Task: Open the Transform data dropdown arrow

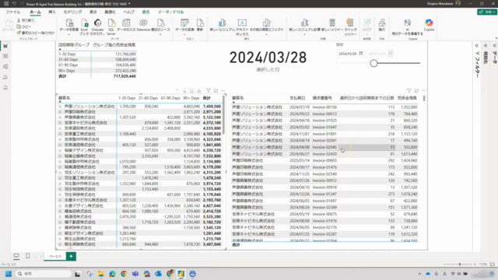Action: click(x=184, y=34)
